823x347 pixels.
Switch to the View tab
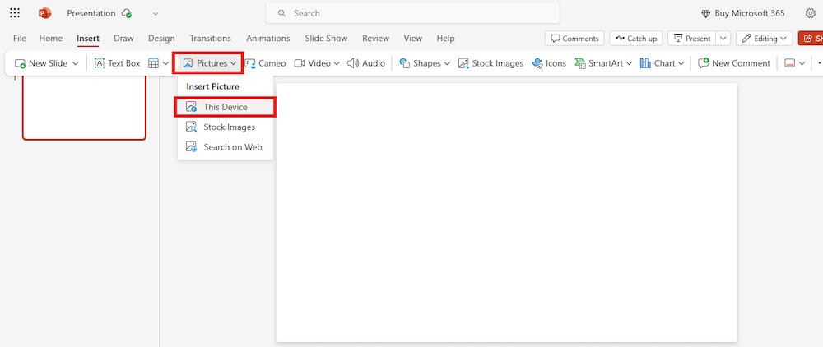pos(413,39)
